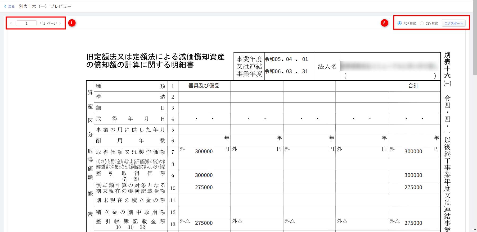The image size is (477, 232).
Task: Click the 法人名 label
Action: [x=327, y=67]
